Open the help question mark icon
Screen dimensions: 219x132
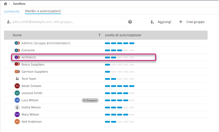click(130, 22)
